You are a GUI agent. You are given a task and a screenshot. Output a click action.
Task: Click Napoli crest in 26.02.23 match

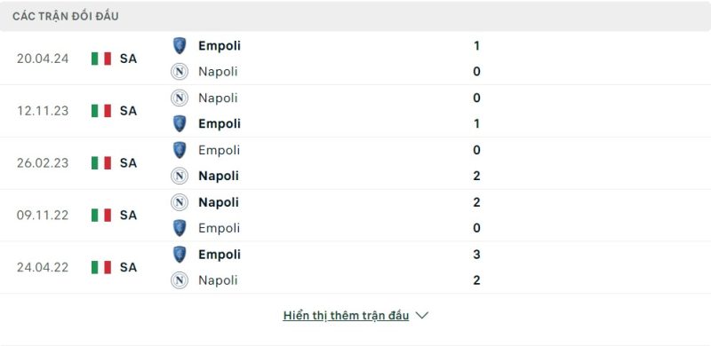[x=180, y=176]
